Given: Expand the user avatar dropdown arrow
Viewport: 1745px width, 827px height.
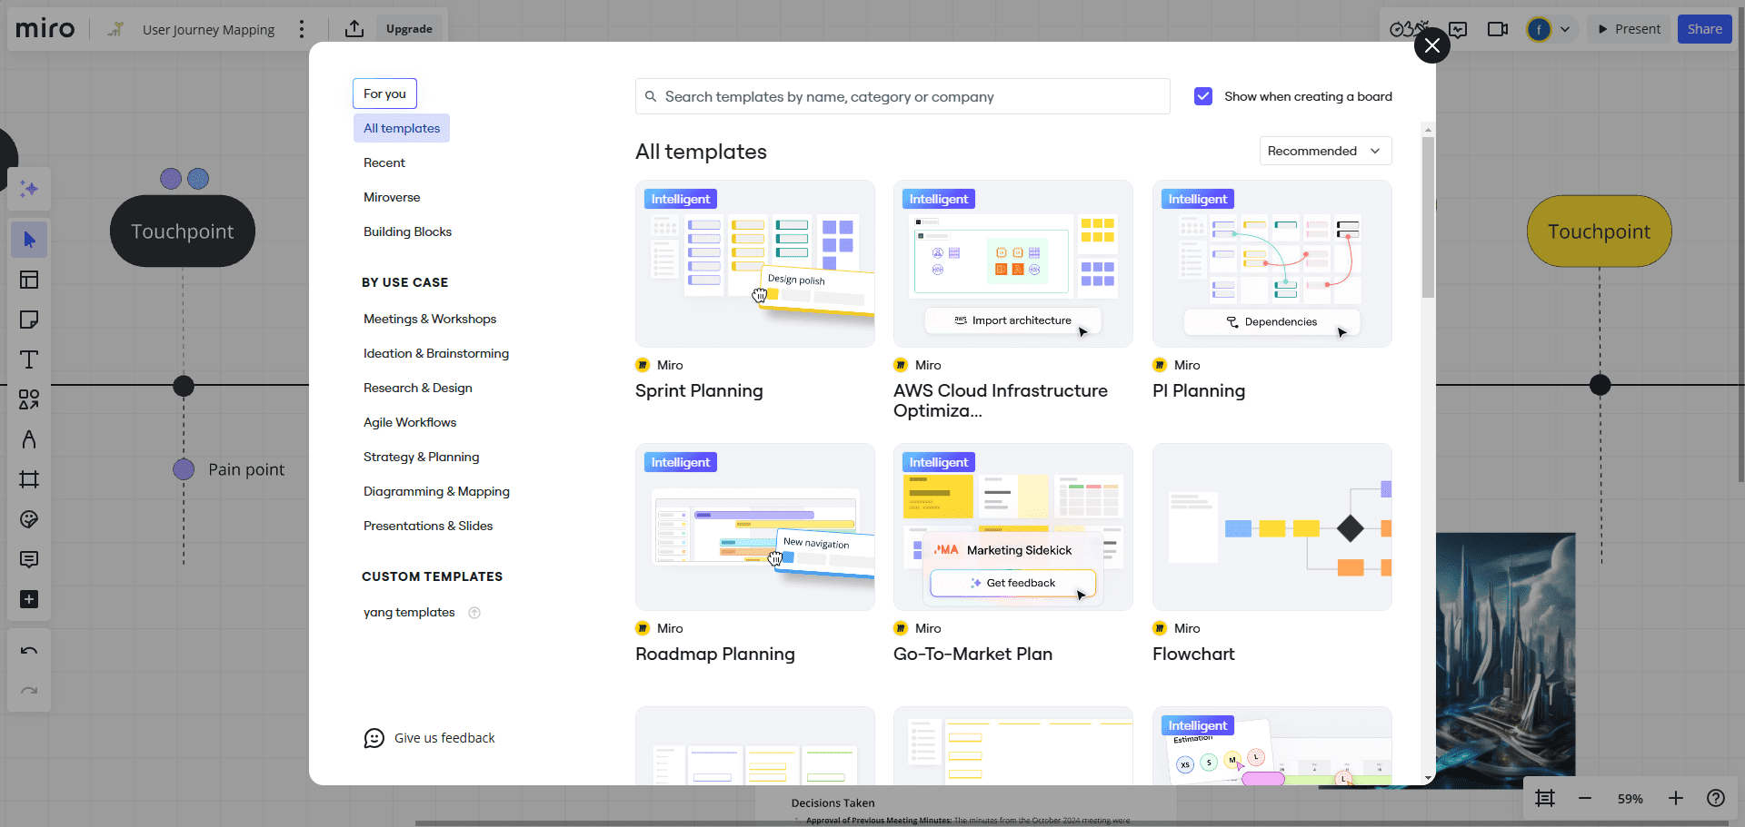Looking at the screenshot, I should click(1565, 29).
